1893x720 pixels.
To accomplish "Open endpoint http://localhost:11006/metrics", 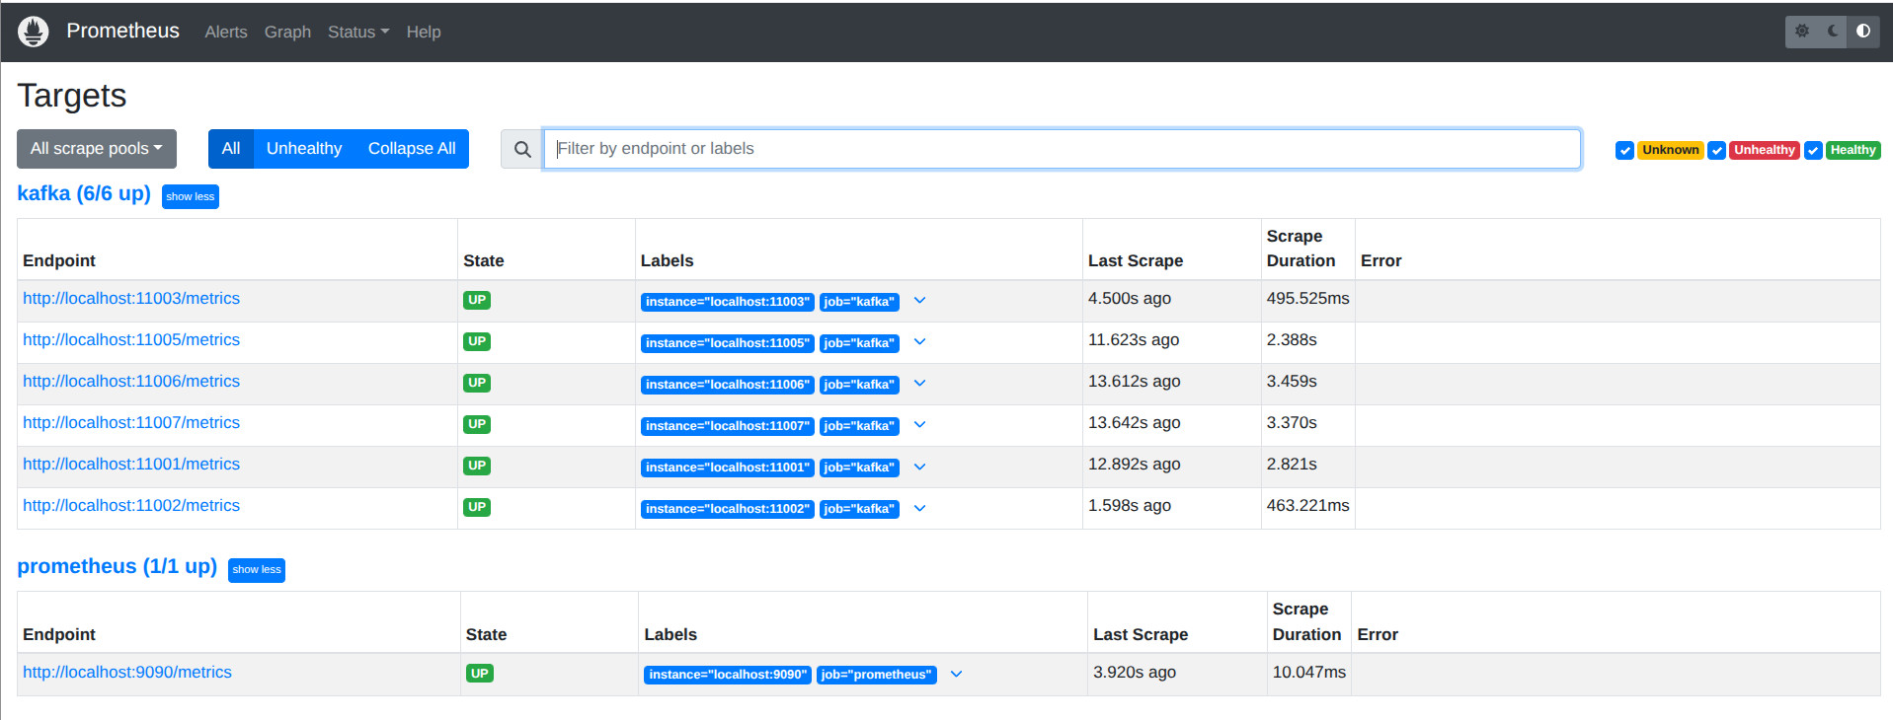I will pyautogui.click(x=131, y=382).
